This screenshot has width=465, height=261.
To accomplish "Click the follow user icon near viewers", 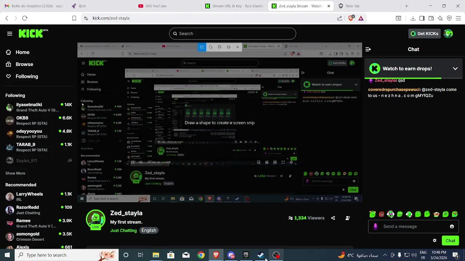I will pos(348,218).
